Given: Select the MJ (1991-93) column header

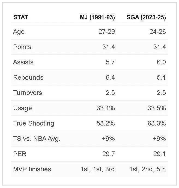Looking at the screenshot, I should coord(97,17).
